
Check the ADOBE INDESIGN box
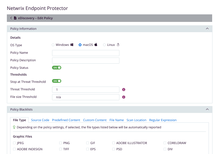pos(14,149)
